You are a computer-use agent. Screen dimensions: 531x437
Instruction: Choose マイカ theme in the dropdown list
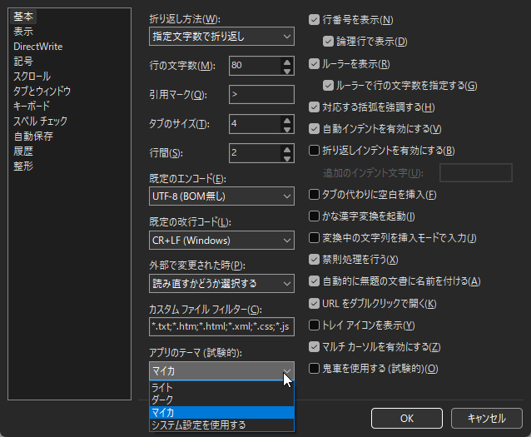pos(221,412)
